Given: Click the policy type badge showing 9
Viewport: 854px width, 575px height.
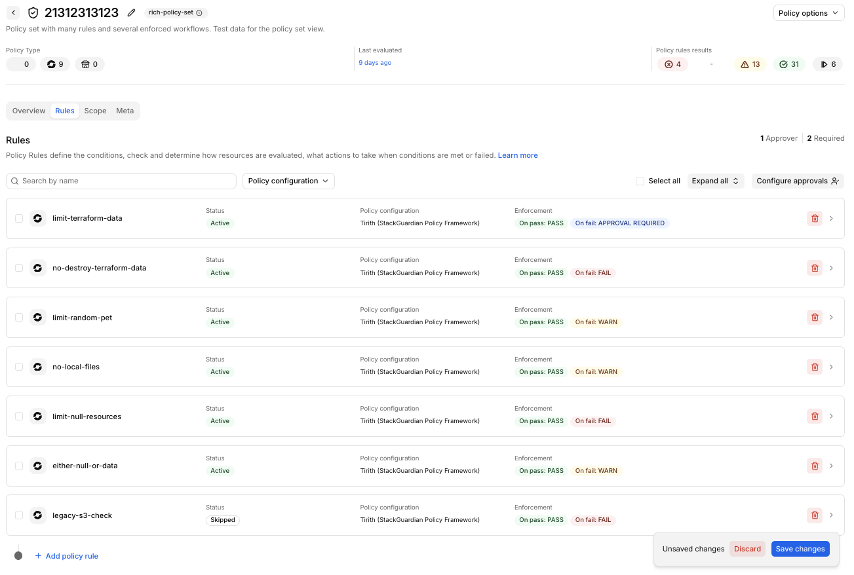Looking at the screenshot, I should [55, 64].
